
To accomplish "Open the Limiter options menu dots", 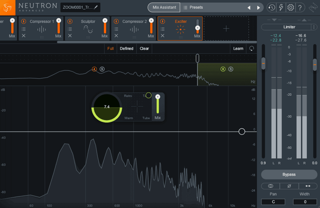I will [x=314, y=27].
